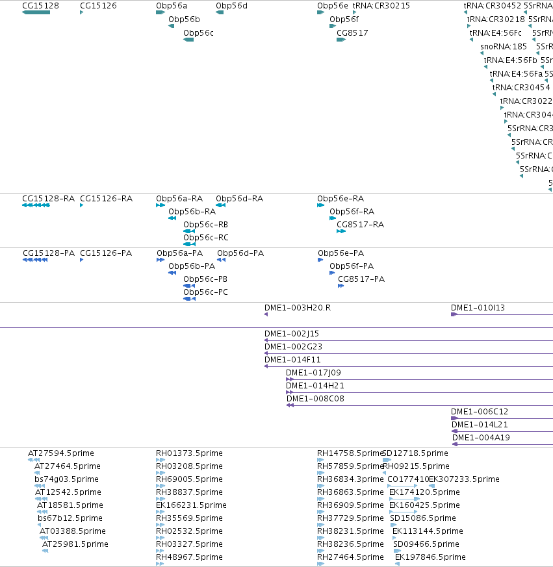Select the CG15128-RA transcript glyph
This screenshot has height=567, width=553.
[36, 205]
